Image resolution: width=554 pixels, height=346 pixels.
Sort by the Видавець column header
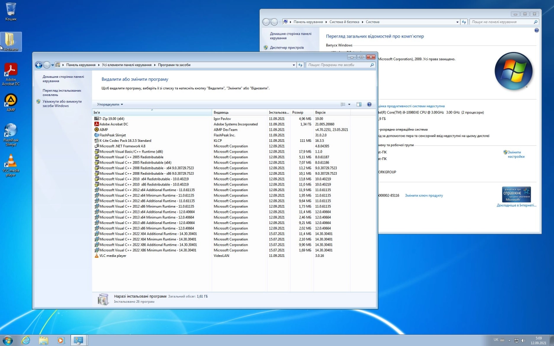[x=240, y=112]
